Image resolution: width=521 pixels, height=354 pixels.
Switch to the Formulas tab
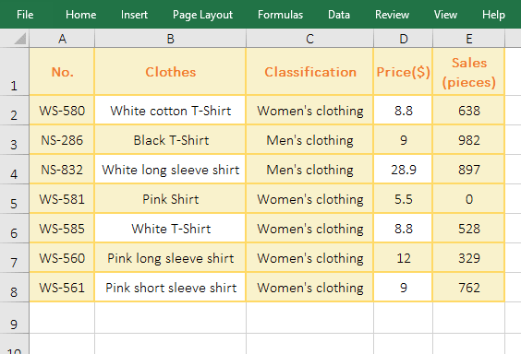point(280,15)
